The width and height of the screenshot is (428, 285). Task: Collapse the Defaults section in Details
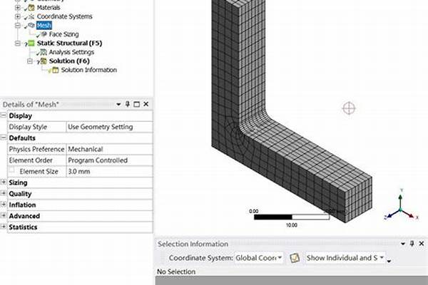point(4,138)
